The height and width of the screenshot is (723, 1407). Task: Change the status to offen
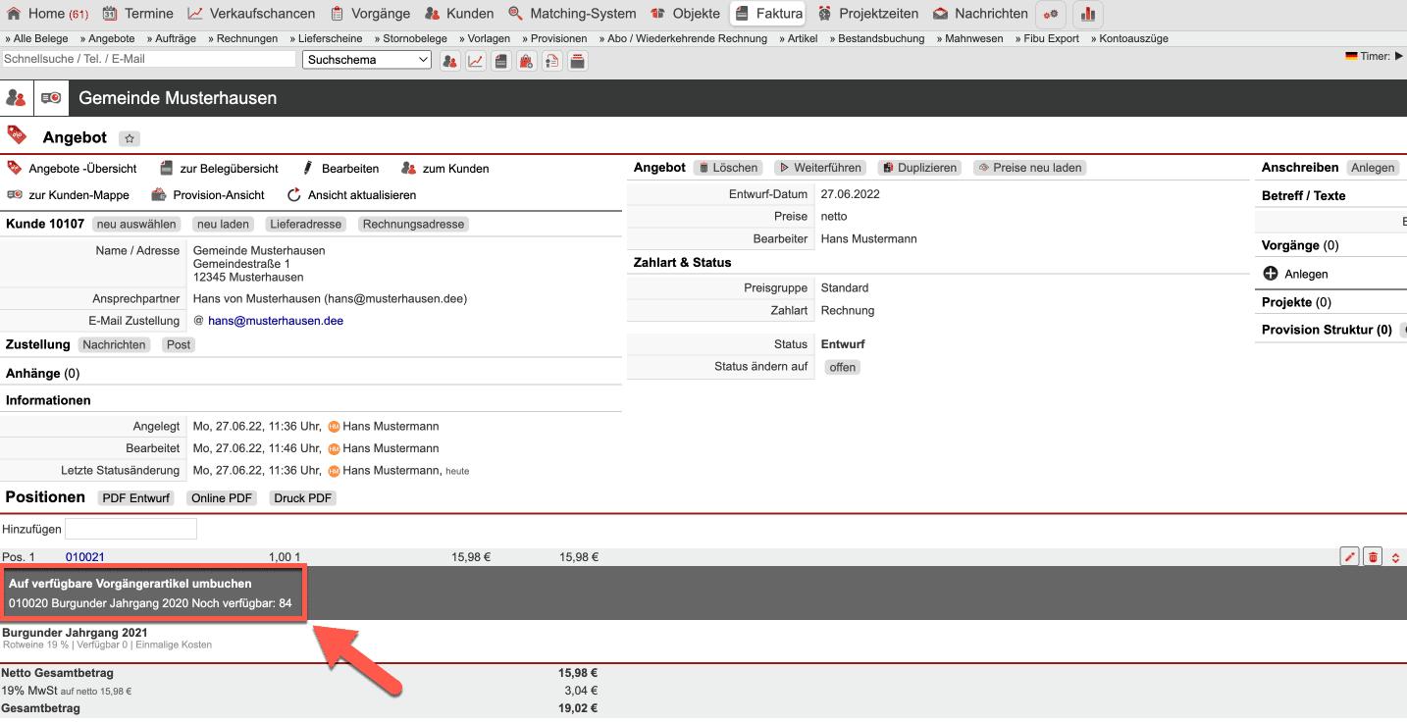(x=842, y=367)
